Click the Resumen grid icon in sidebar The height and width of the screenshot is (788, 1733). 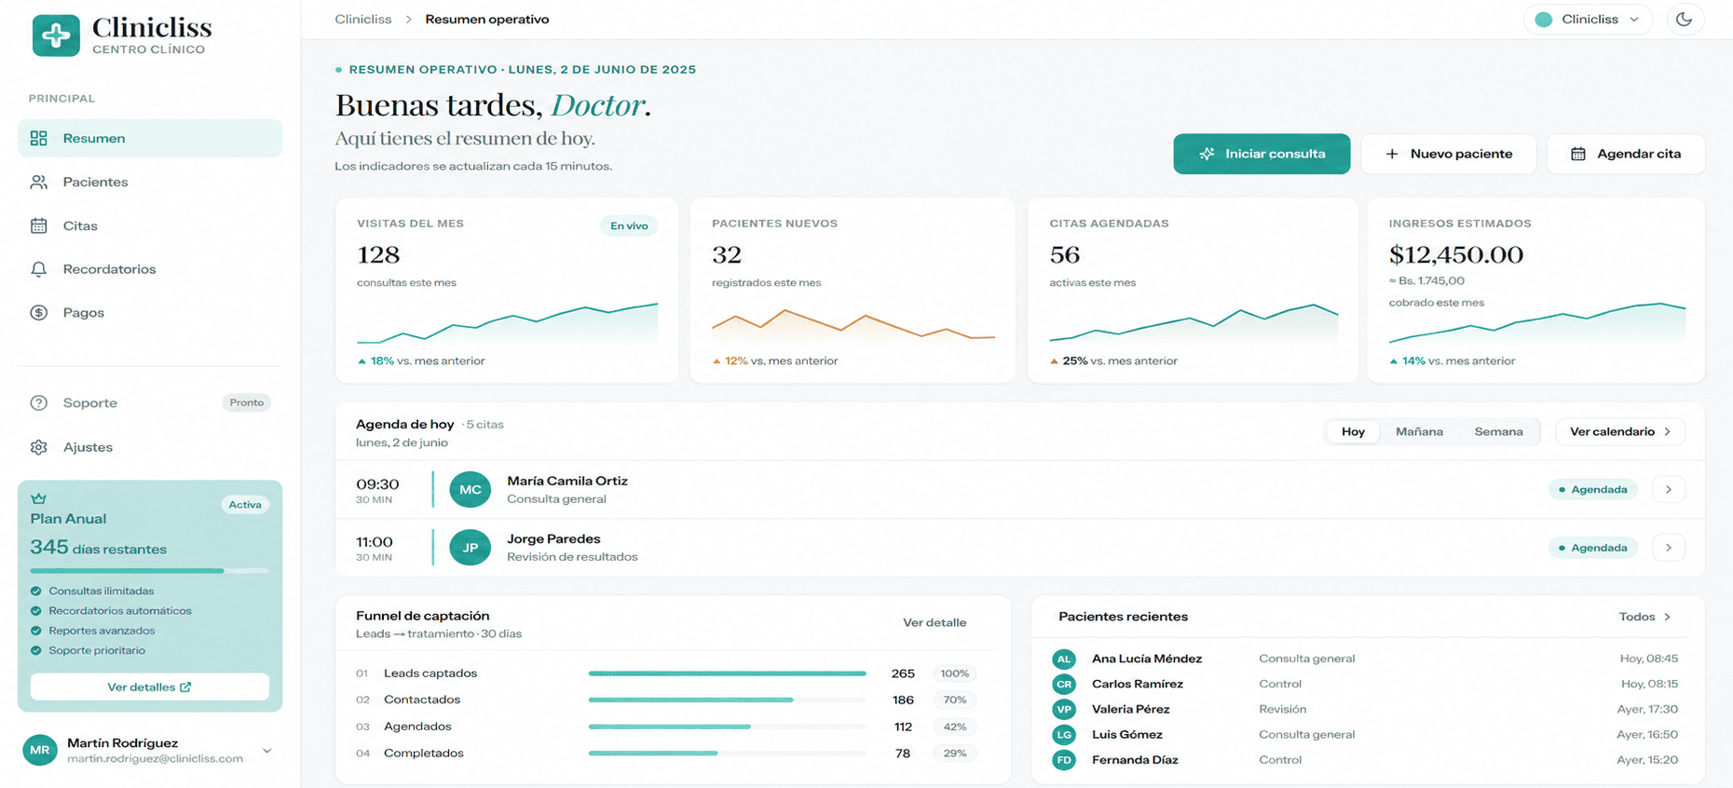(38, 138)
